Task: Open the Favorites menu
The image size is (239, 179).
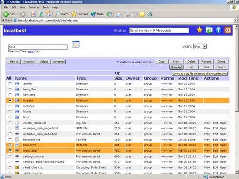Action: coord(34,7)
